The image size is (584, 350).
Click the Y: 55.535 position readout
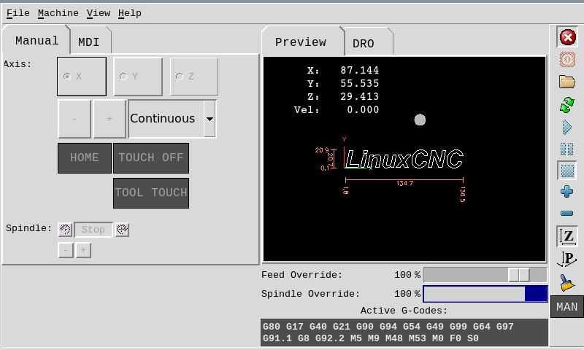pyautogui.click(x=342, y=83)
